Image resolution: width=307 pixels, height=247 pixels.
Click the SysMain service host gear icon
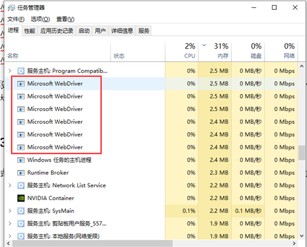point(21,211)
